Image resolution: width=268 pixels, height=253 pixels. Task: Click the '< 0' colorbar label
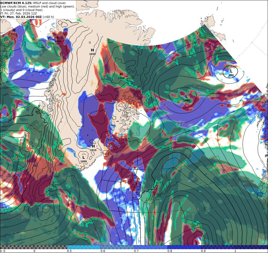point(3,251)
